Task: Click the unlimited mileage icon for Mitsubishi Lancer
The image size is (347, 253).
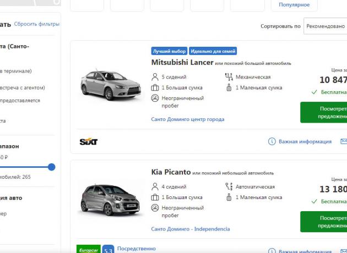Action: click(x=155, y=98)
